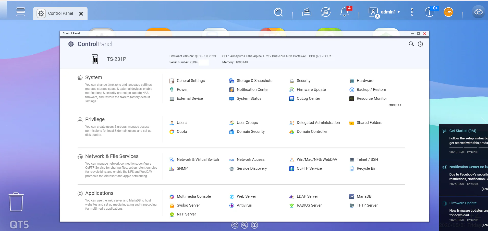Open Users management
The width and height of the screenshot is (488, 231).
[178, 123]
